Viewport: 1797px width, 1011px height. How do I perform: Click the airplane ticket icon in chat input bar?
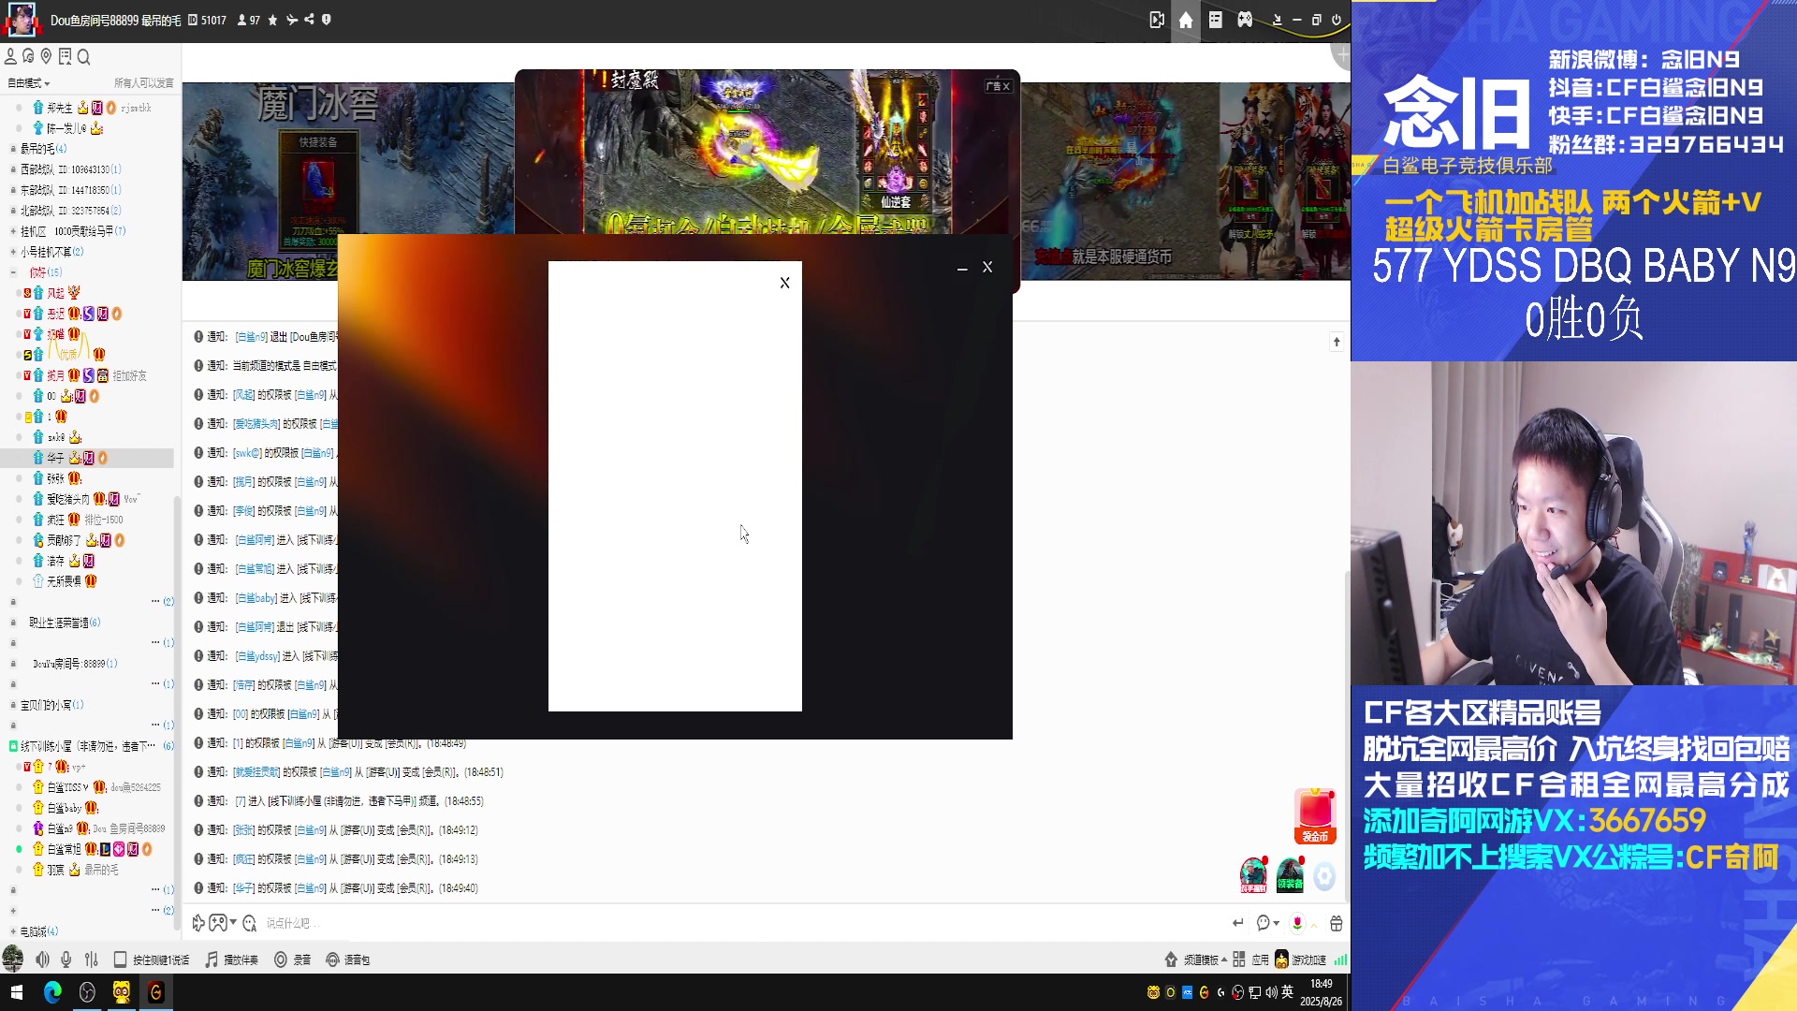(x=198, y=924)
